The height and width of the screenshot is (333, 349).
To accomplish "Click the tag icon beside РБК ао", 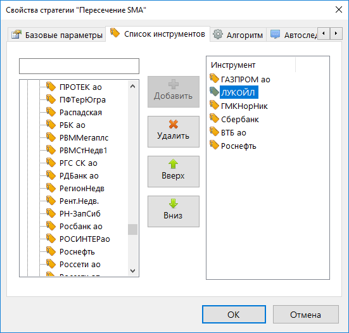I will click(51, 125).
